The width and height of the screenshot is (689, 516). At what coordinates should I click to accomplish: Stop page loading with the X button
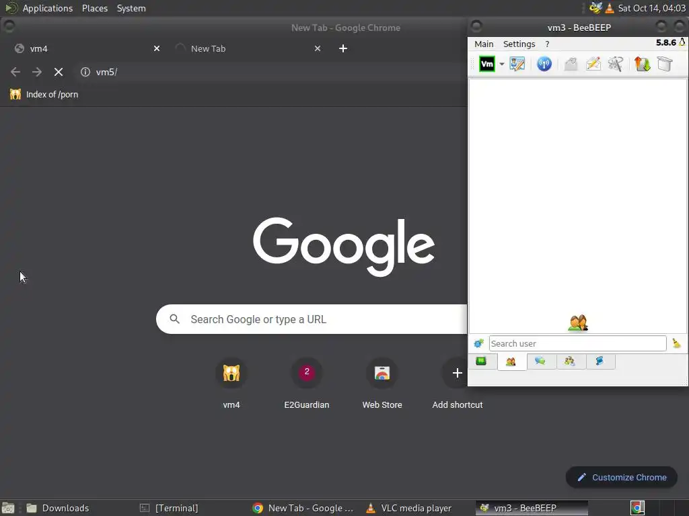(59, 72)
